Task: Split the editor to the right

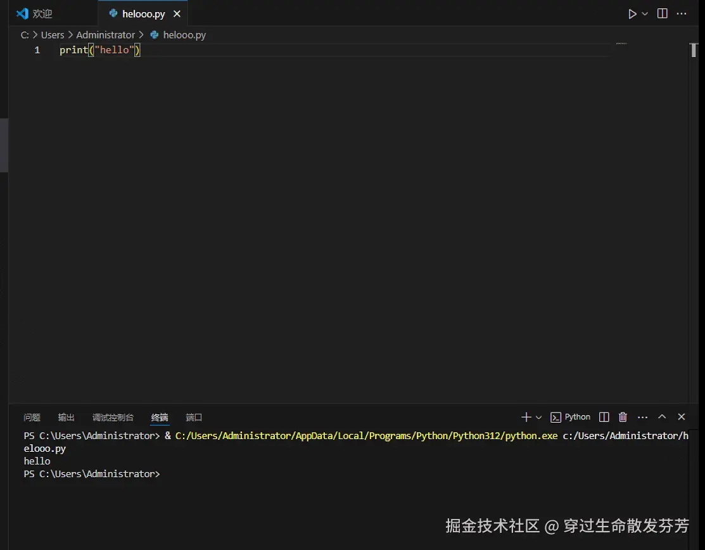Action: tap(663, 13)
